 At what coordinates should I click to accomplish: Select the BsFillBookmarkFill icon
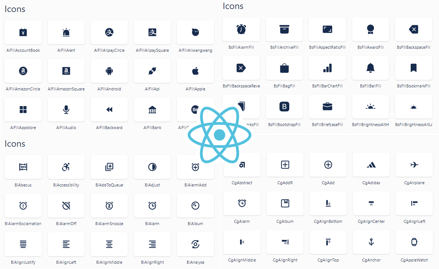point(413,68)
